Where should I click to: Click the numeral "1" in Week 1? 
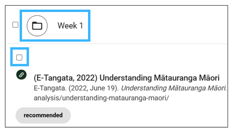pos(81,26)
